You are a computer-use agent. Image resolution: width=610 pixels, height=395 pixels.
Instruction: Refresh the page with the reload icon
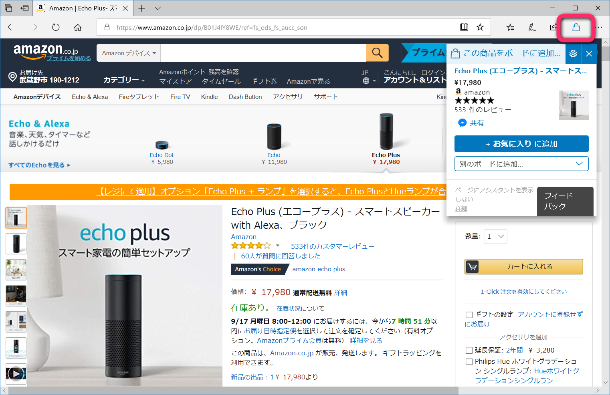coord(56,27)
